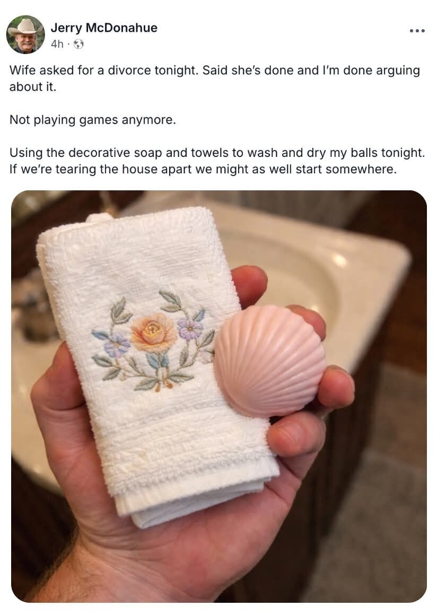Click the embroidered orange rose on towel
Screen dimensions: 437x615
click(x=153, y=333)
